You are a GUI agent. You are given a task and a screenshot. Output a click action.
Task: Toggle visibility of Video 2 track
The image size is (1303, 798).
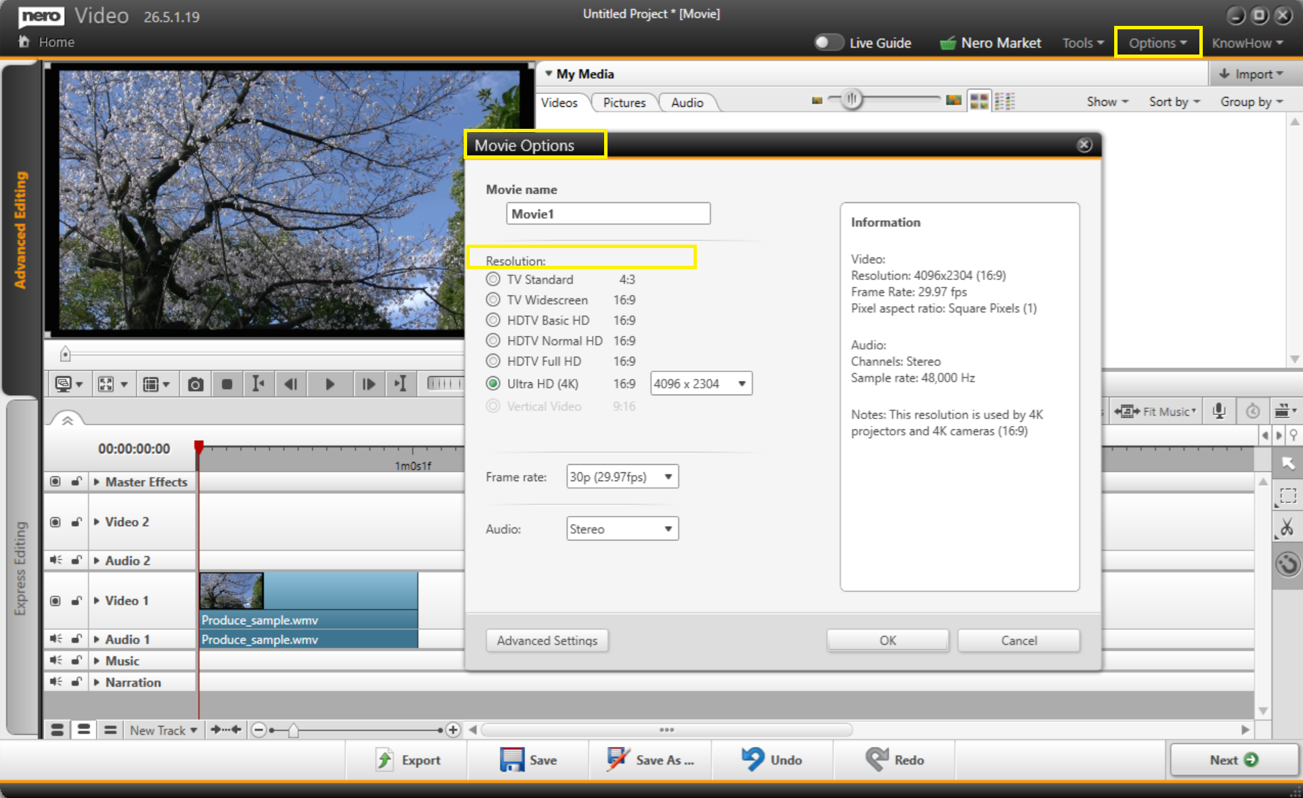(55, 522)
